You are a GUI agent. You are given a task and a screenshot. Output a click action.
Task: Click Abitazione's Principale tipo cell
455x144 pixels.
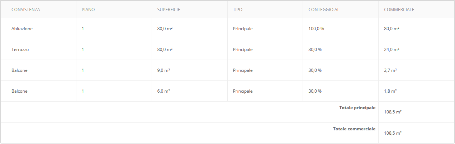pos(243,29)
